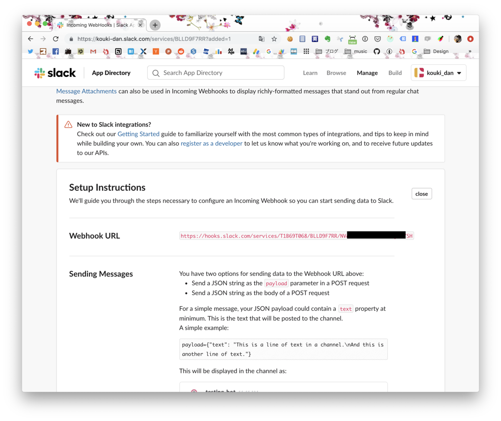Go to the Manage menu item

point(367,73)
